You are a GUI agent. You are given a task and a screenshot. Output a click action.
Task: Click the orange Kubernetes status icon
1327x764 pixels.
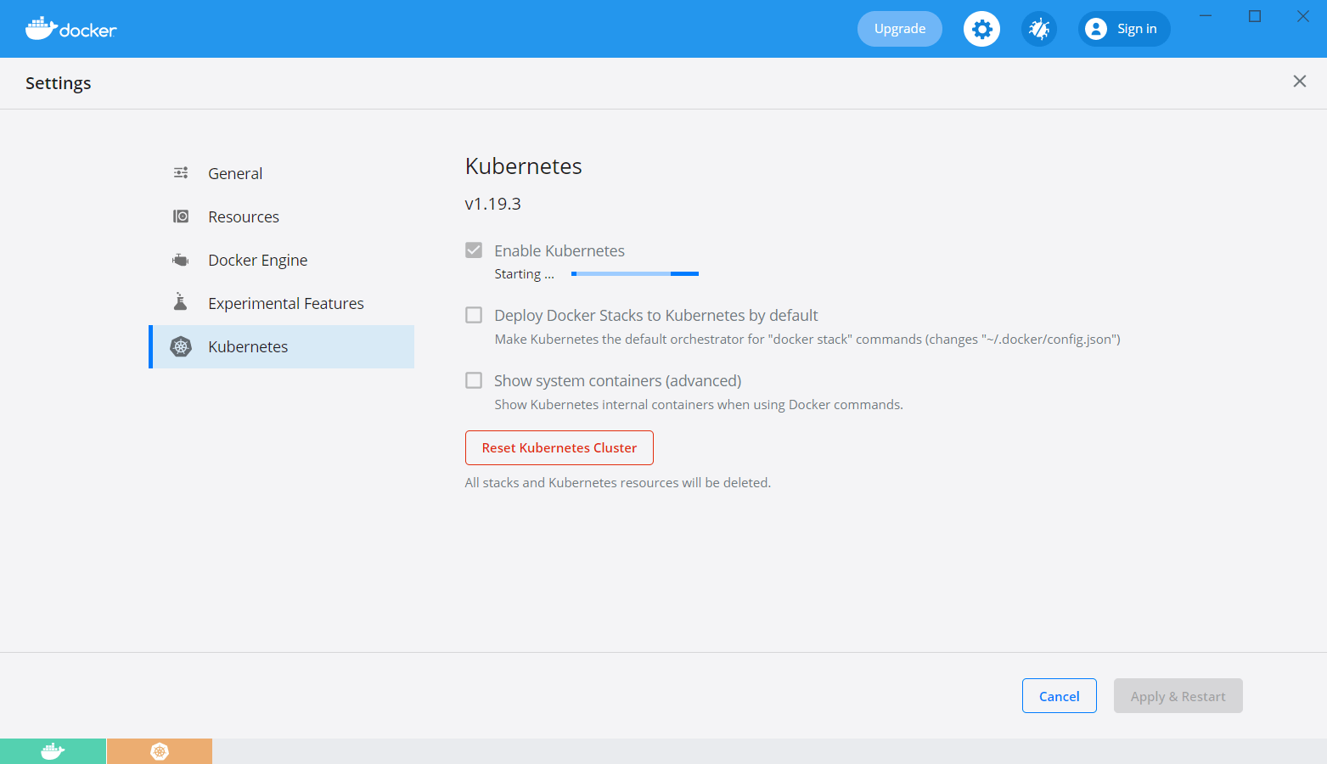[160, 751]
